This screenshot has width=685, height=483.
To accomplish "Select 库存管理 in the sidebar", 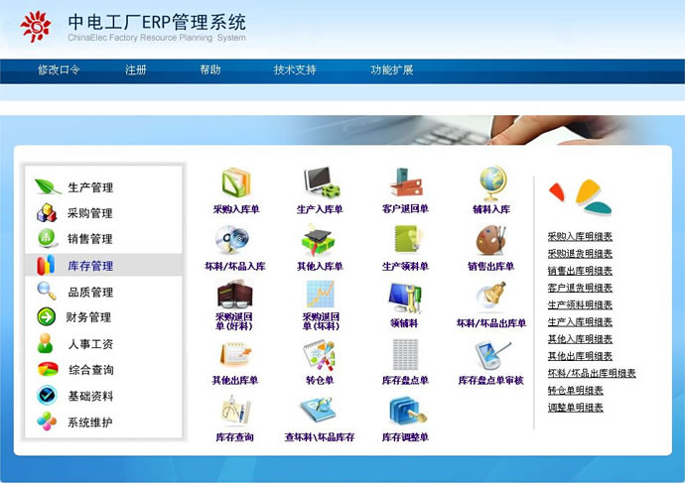I will coord(103,265).
